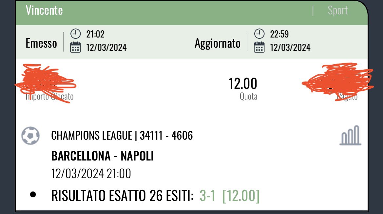Open the Barcellona - Napoli match
383x214 pixels.
(102, 156)
